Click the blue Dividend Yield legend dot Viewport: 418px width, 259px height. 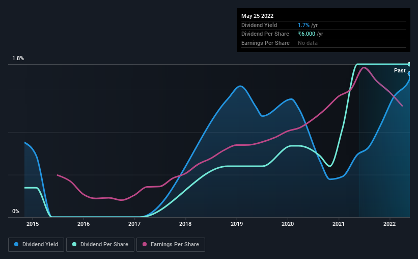point(16,244)
